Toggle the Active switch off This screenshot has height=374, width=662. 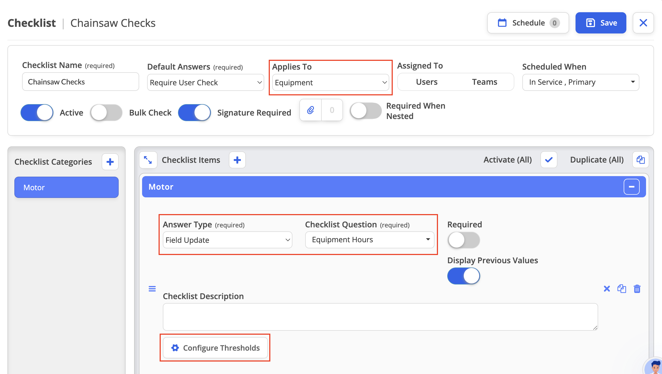pyautogui.click(x=37, y=113)
